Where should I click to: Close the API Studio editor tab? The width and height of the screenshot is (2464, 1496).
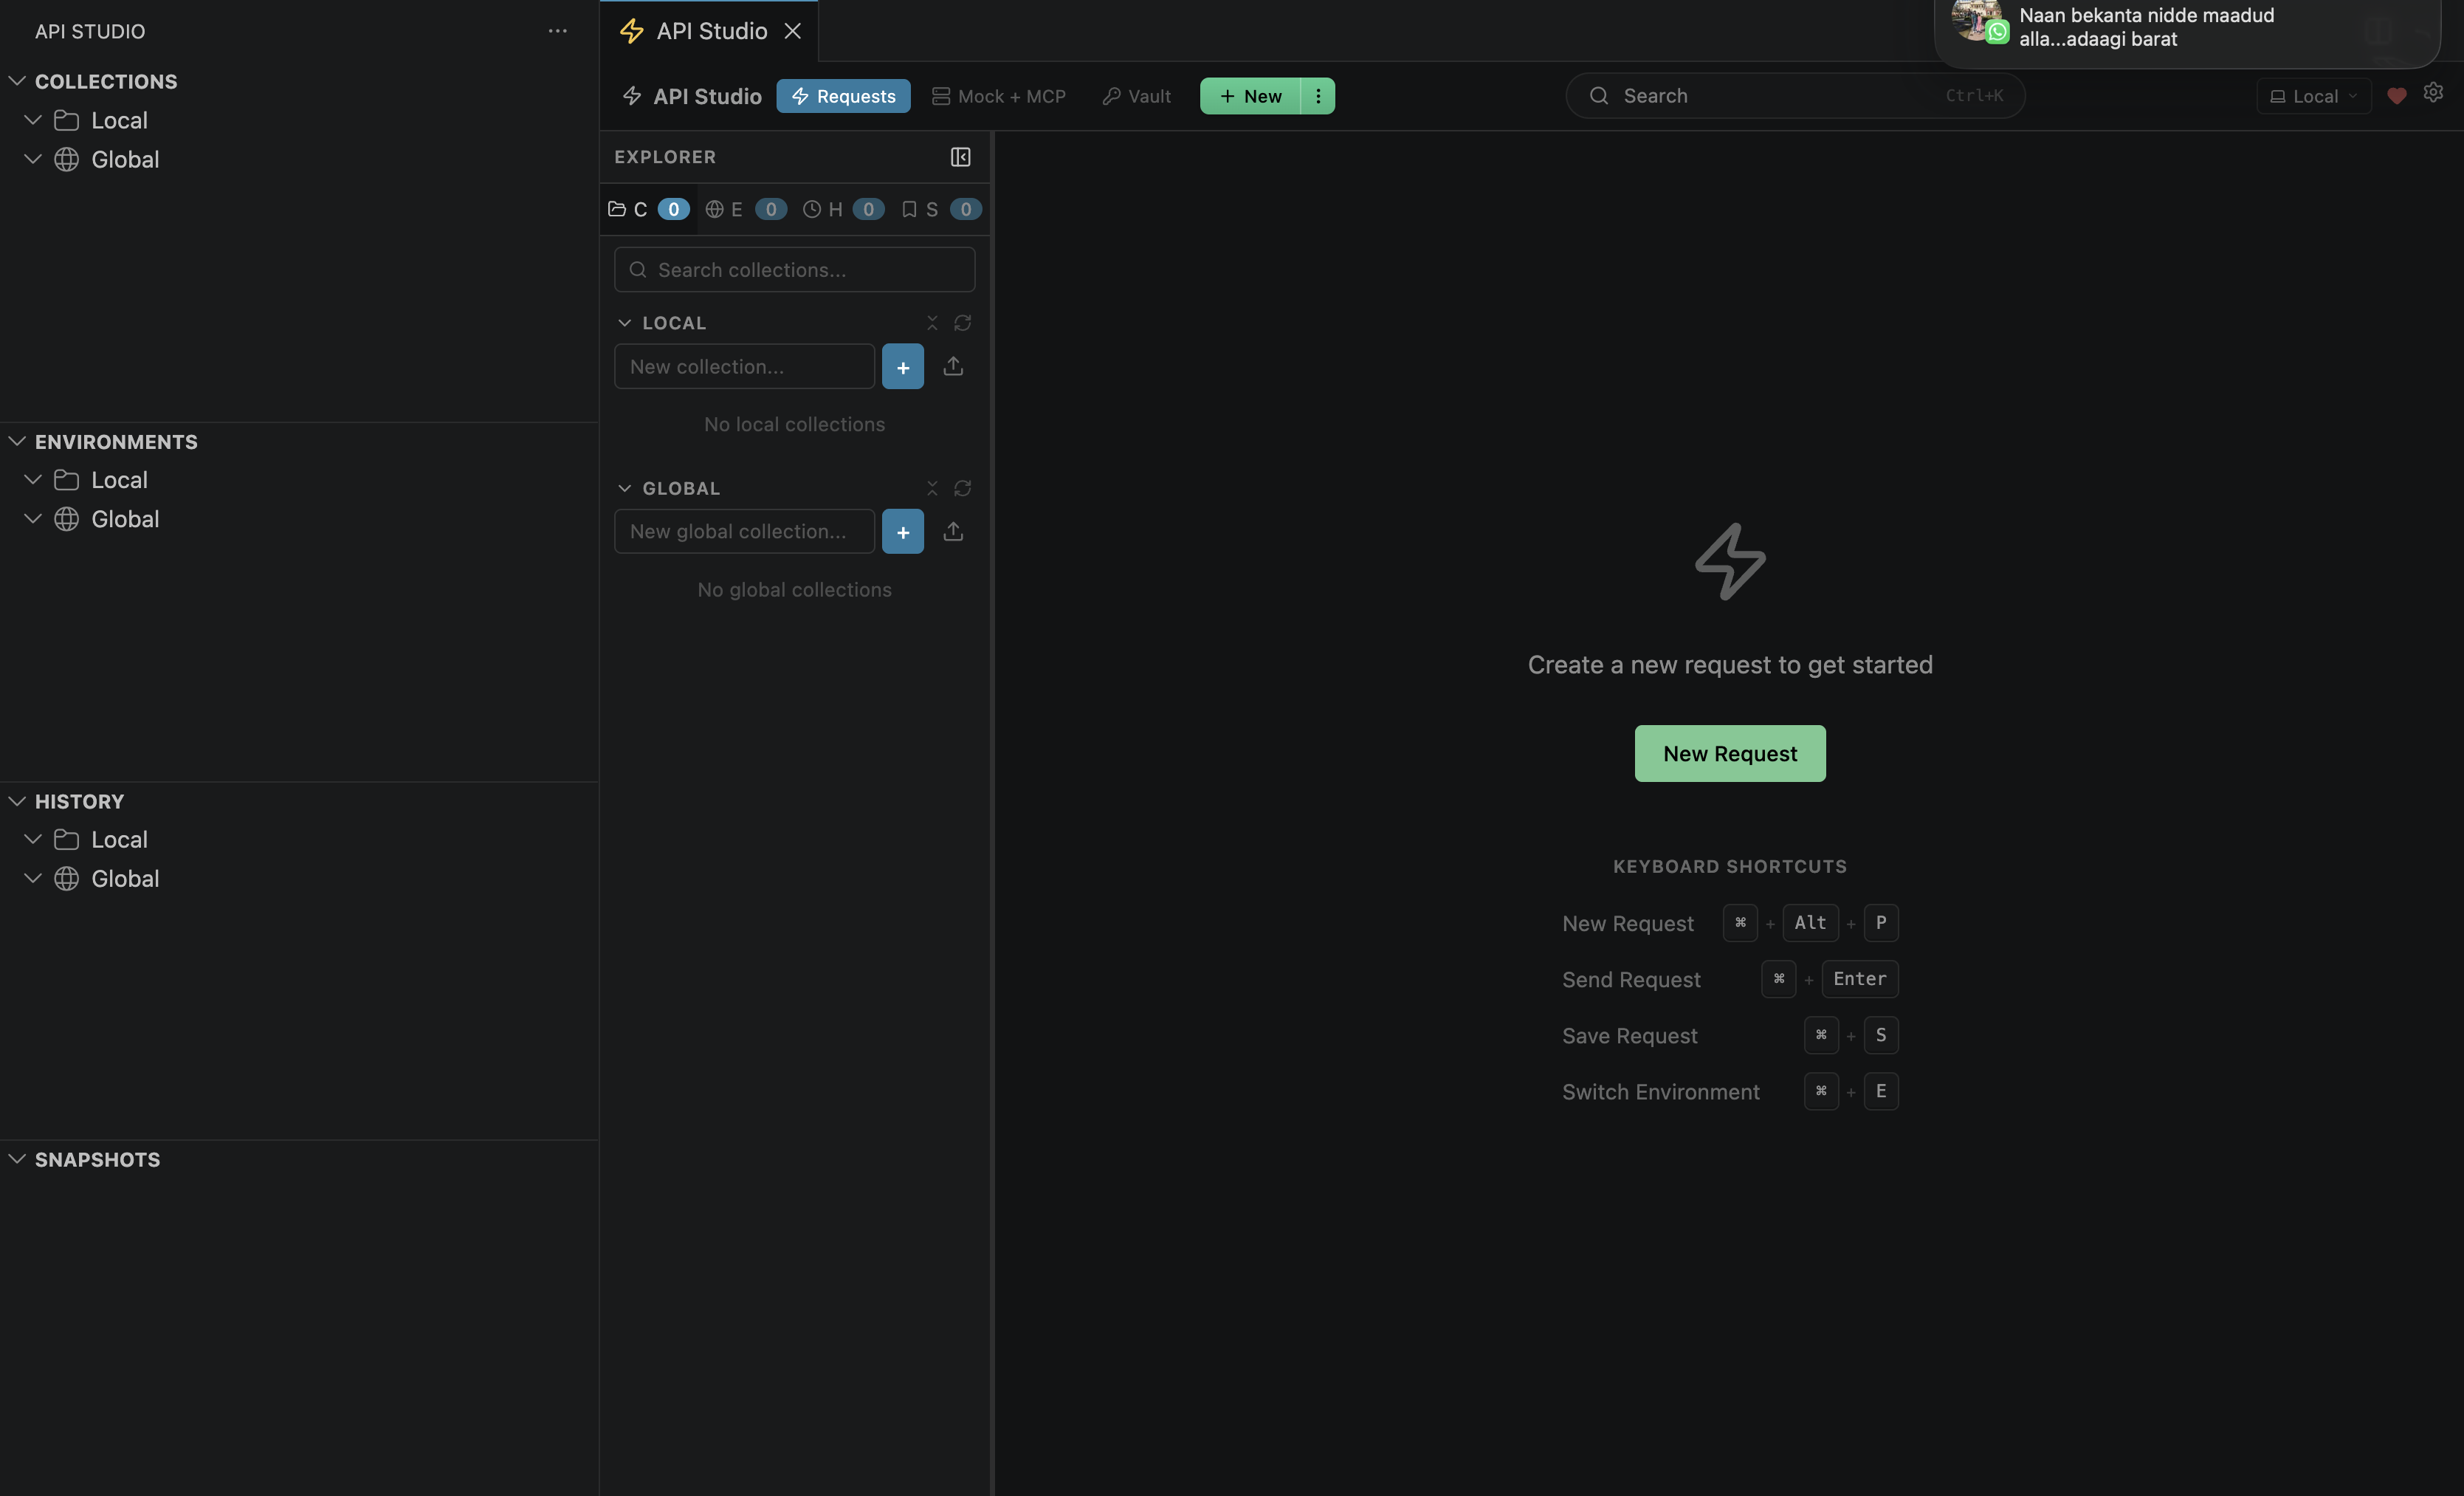point(793,31)
